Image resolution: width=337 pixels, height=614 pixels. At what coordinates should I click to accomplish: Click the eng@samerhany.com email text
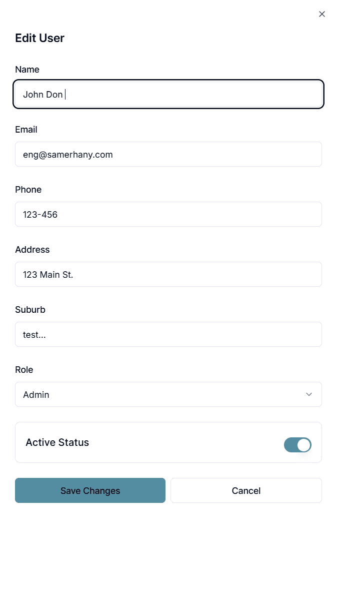click(x=67, y=155)
